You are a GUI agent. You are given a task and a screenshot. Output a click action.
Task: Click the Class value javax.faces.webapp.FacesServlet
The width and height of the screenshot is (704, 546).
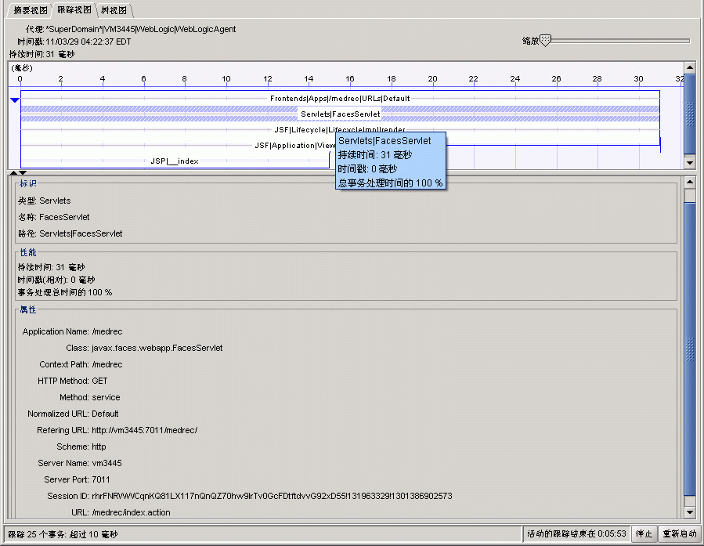pos(157,348)
